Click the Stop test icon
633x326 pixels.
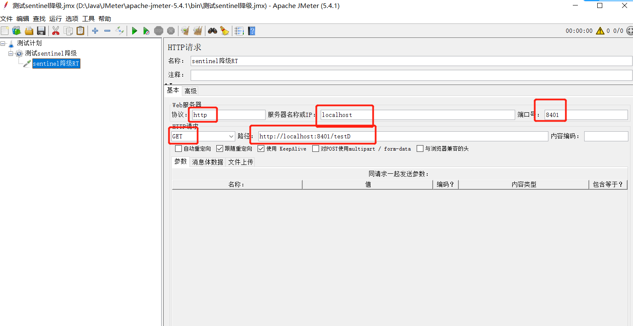tap(158, 31)
